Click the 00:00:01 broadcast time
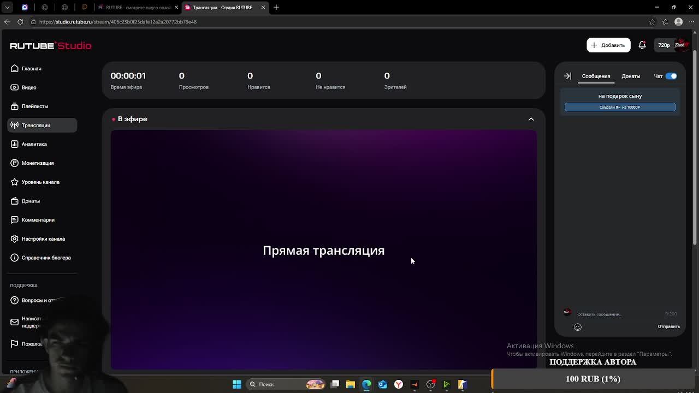The height and width of the screenshot is (393, 699). click(x=128, y=76)
